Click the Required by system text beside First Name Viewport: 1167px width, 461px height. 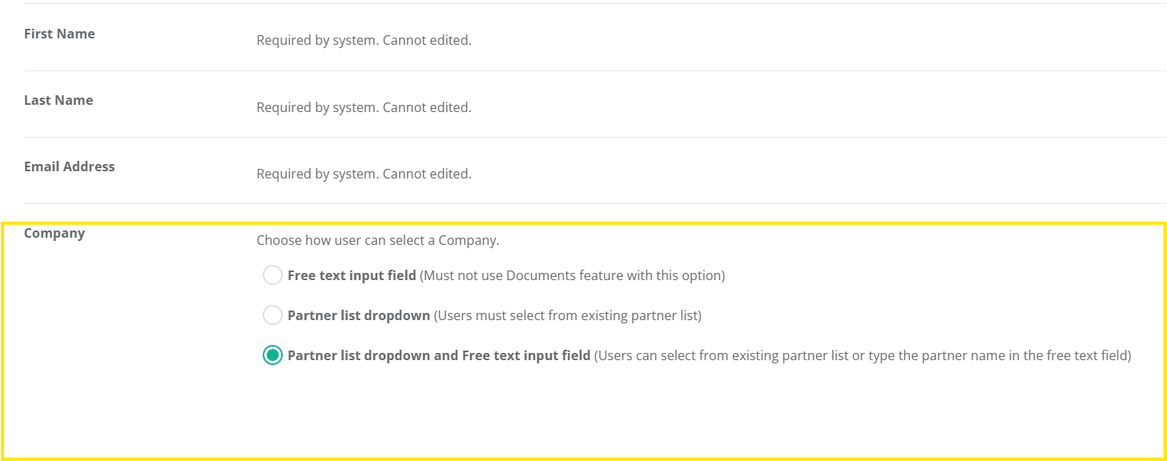pos(364,40)
